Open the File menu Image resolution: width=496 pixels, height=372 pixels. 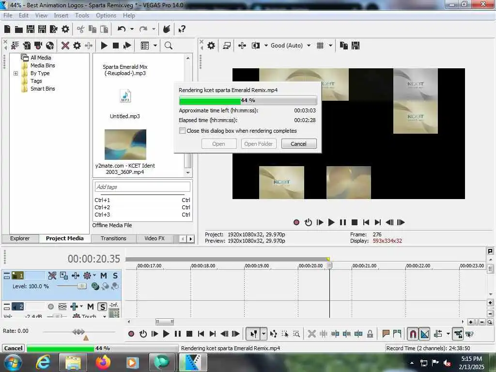tap(8, 15)
